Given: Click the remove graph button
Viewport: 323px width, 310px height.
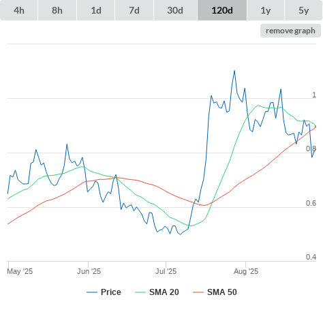Looking at the screenshot, I should click(290, 31).
